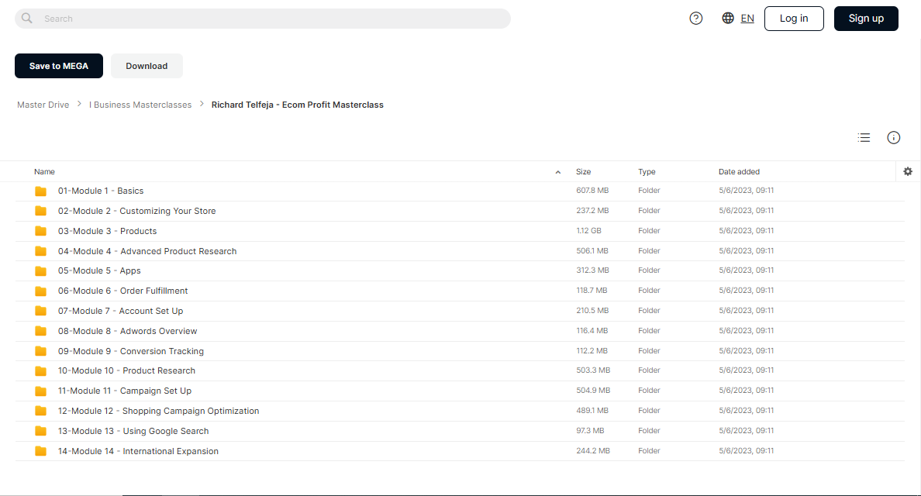This screenshot has height=496, width=921.
Task: Click folder icon for 05-Module 5 - Apps
Action: pyautogui.click(x=40, y=270)
